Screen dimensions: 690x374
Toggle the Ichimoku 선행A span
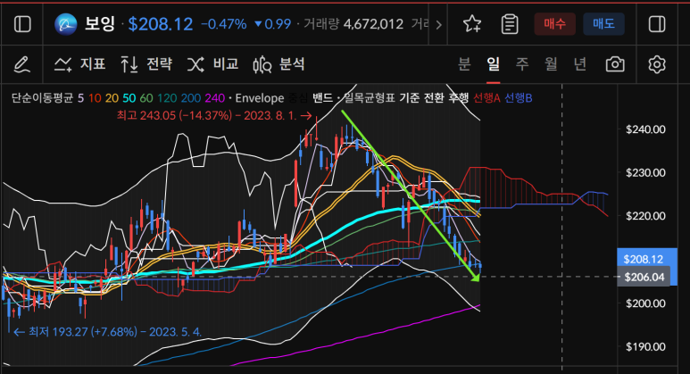(486, 97)
